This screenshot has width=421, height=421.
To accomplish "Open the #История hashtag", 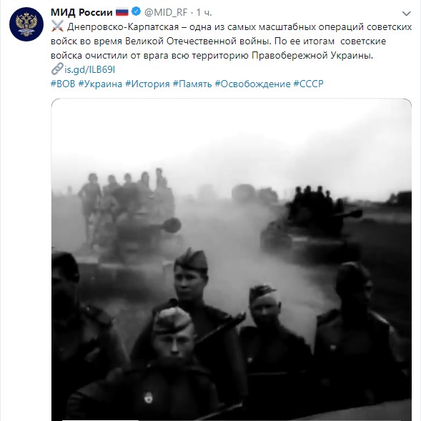I will click(x=147, y=84).
